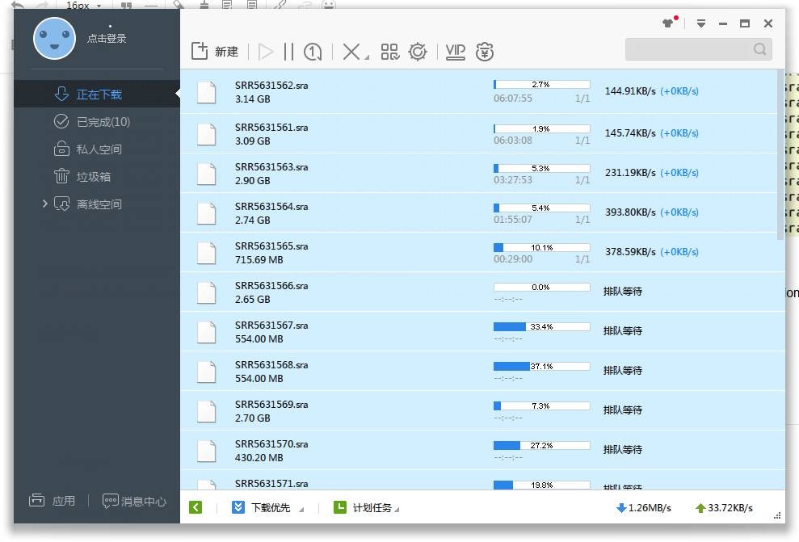
Task: Select the SRR5631570.sra file name
Action: pyautogui.click(x=271, y=443)
